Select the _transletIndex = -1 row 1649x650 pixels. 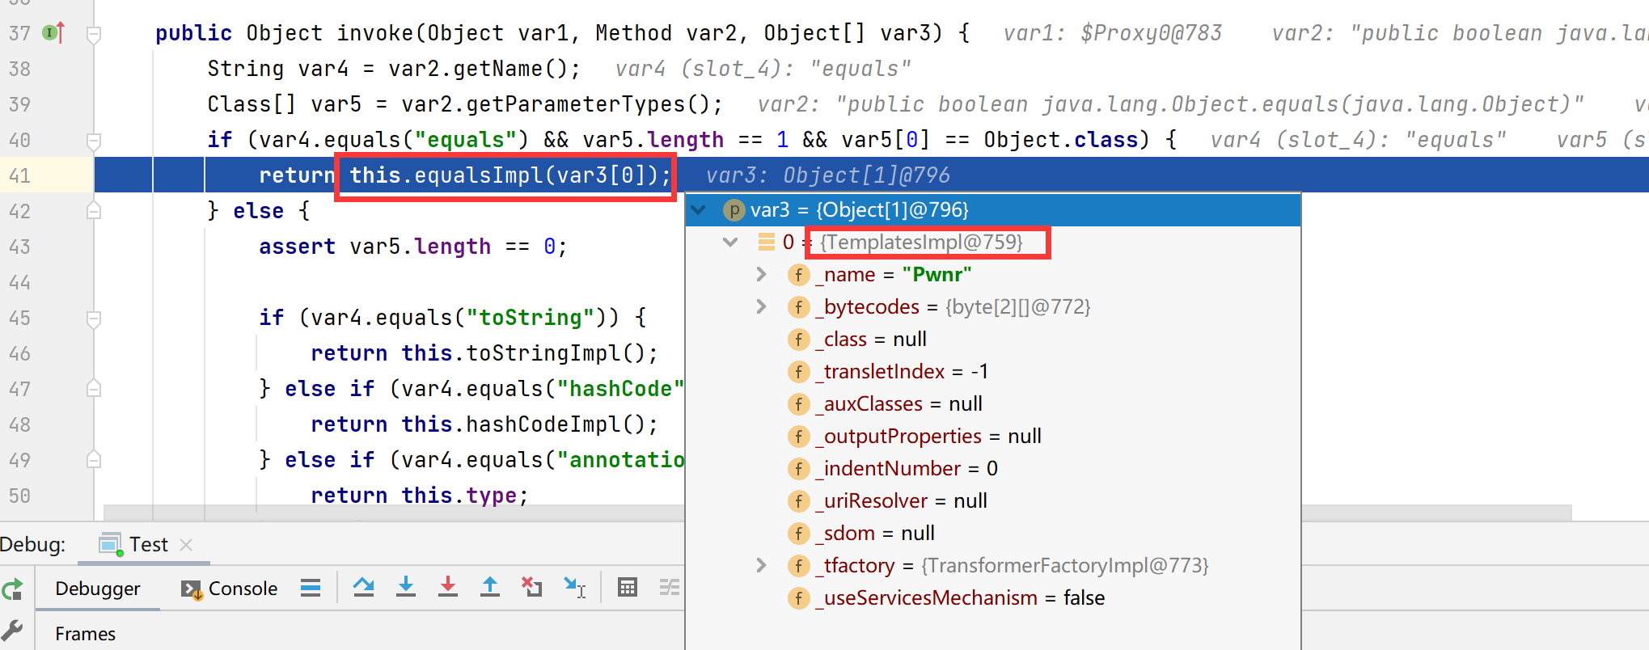tap(993, 372)
